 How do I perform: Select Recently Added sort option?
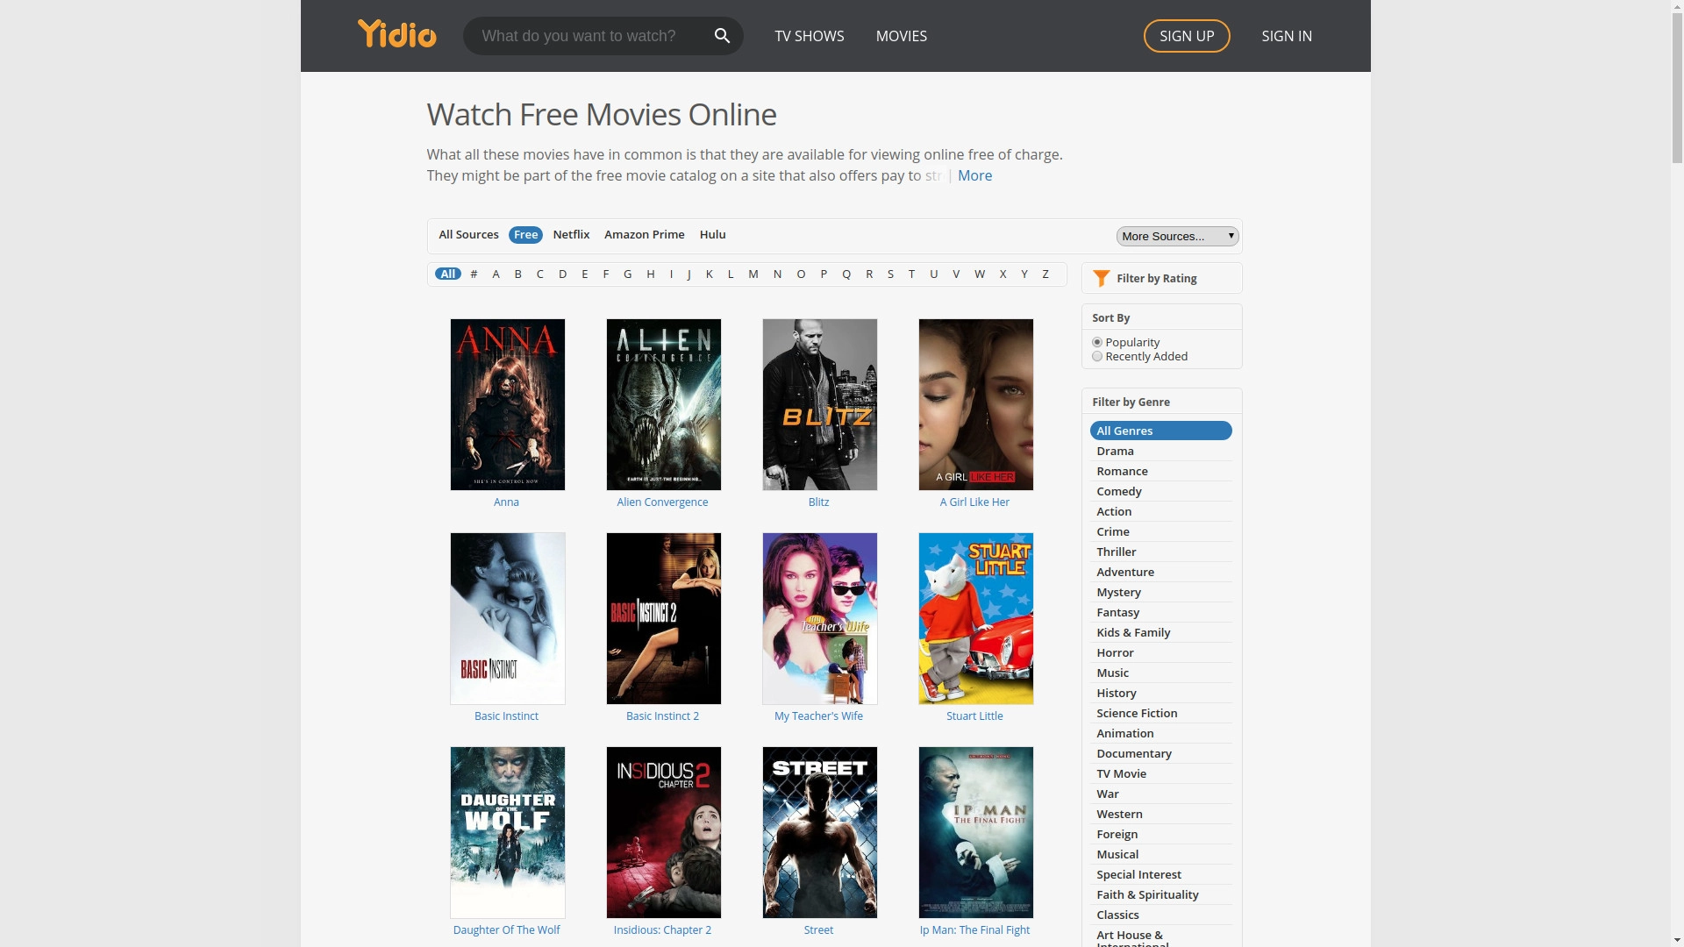click(x=1096, y=356)
